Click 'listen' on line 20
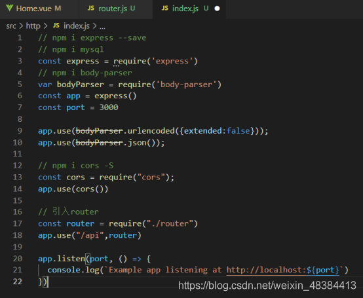 (x=71, y=259)
